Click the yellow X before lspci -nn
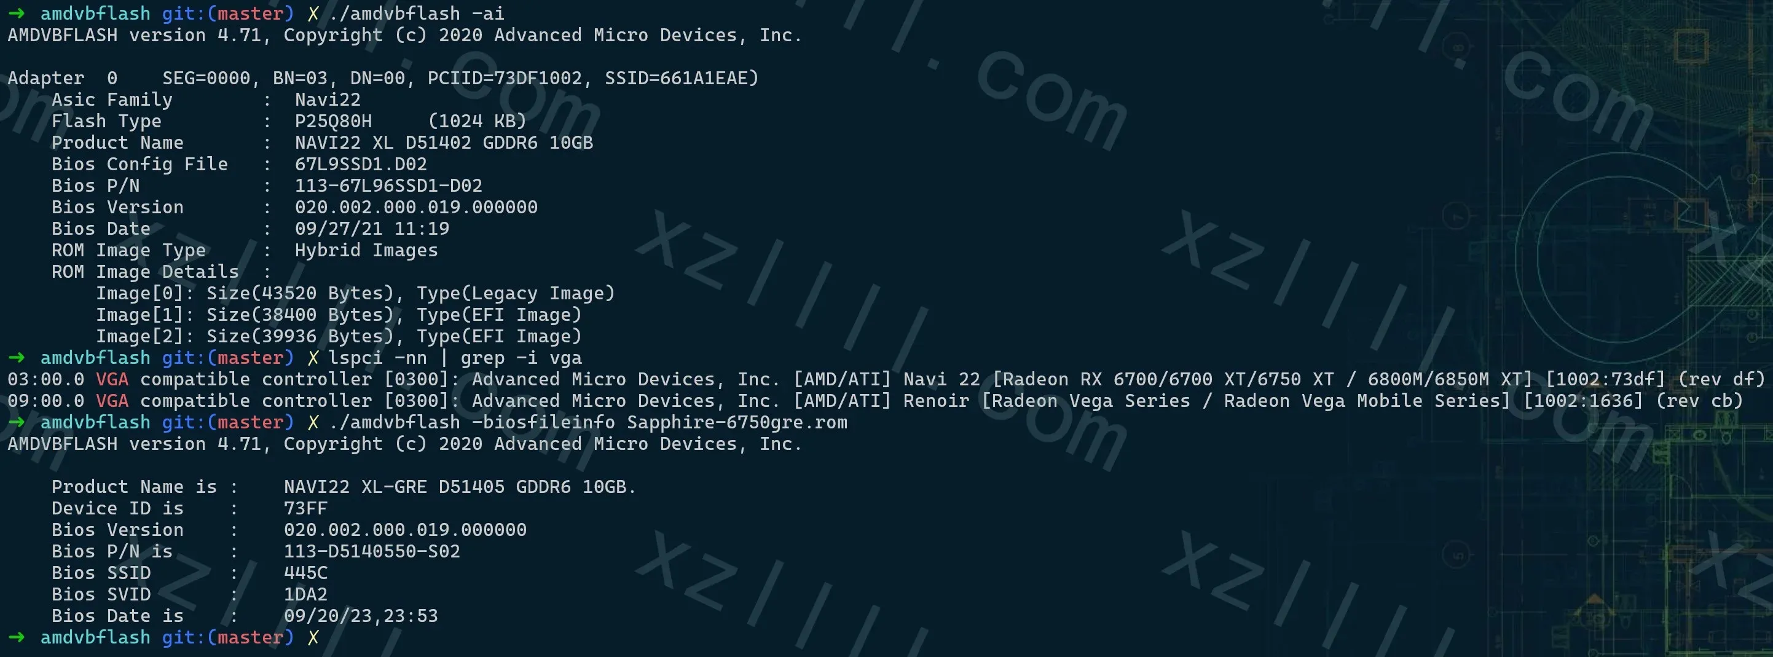The width and height of the screenshot is (1773, 657). pyautogui.click(x=313, y=358)
